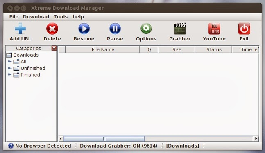Maximize the Xtreme Download Manager window
265x153 pixels.
[x=23, y=8]
